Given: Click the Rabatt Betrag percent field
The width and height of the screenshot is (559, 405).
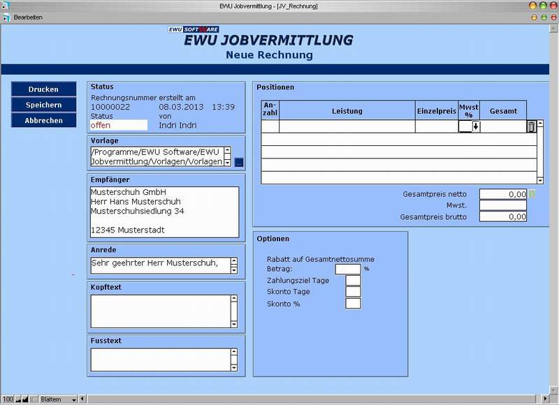Looking at the screenshot, I should coord(348,269).
